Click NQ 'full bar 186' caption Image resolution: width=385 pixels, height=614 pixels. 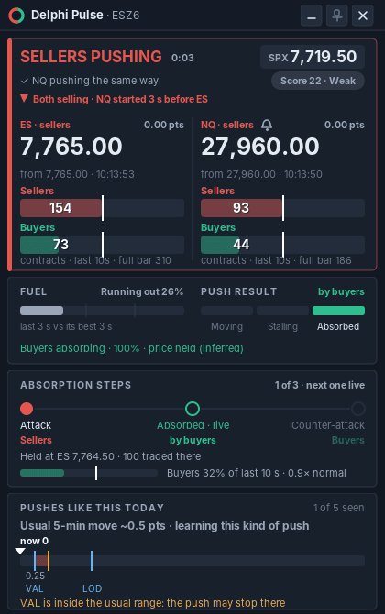325,260
